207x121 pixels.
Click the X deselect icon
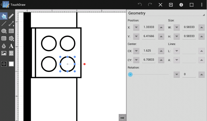160,5
